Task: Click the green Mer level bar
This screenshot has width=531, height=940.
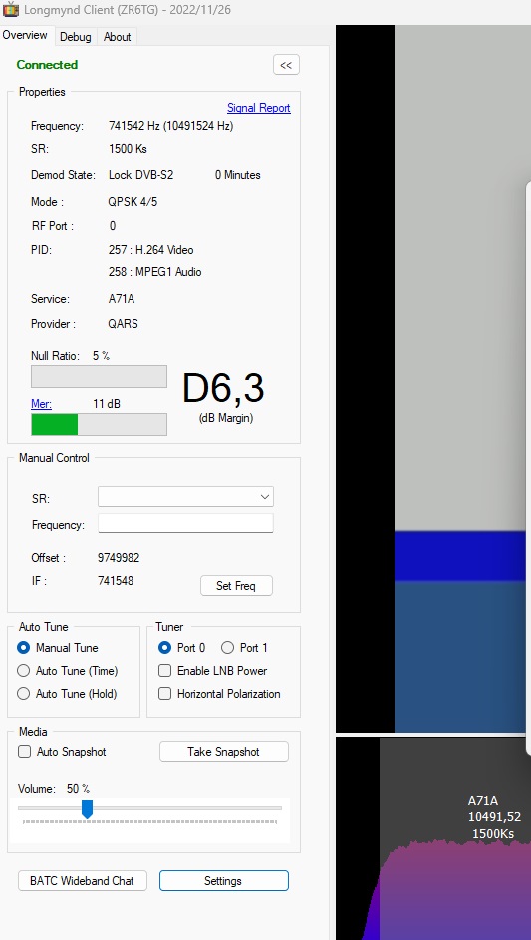Action: 55,424
